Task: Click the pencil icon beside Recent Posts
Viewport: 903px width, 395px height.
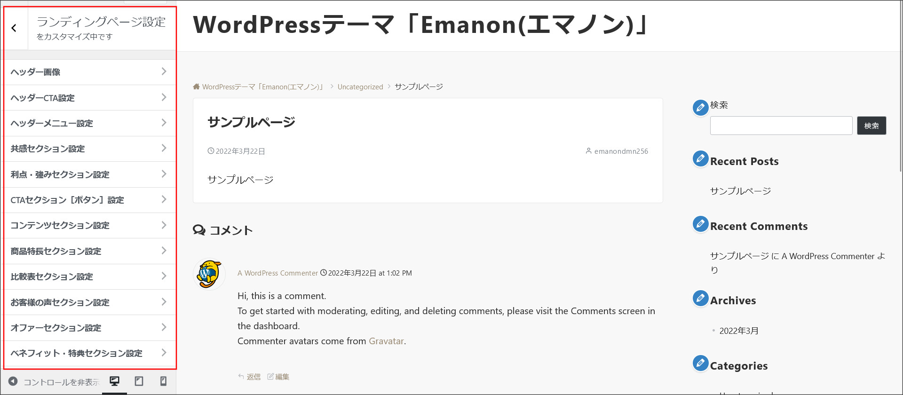Action: click(700, 158)
